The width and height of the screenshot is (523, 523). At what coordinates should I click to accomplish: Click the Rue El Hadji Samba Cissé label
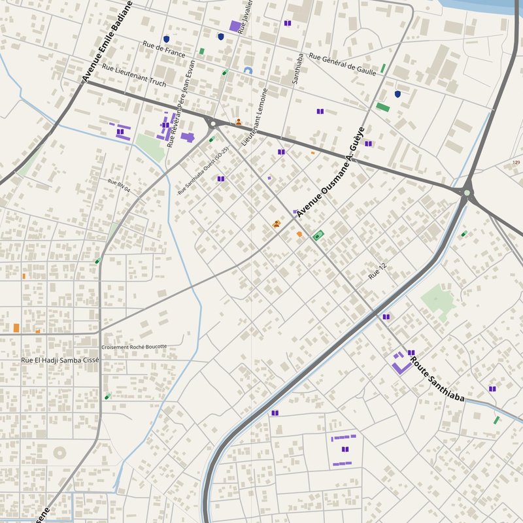click(x=60, y=360)
